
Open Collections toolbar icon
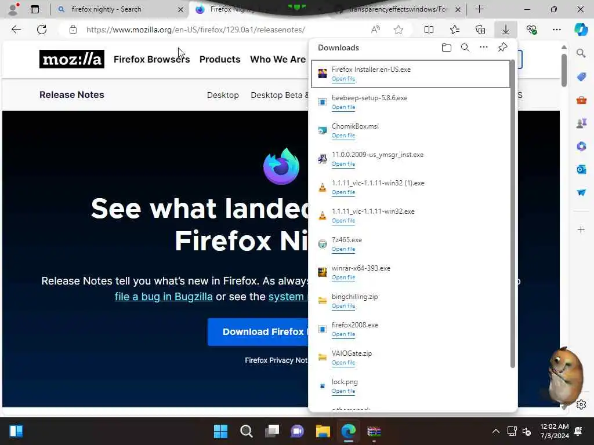[x=480, y=30]
